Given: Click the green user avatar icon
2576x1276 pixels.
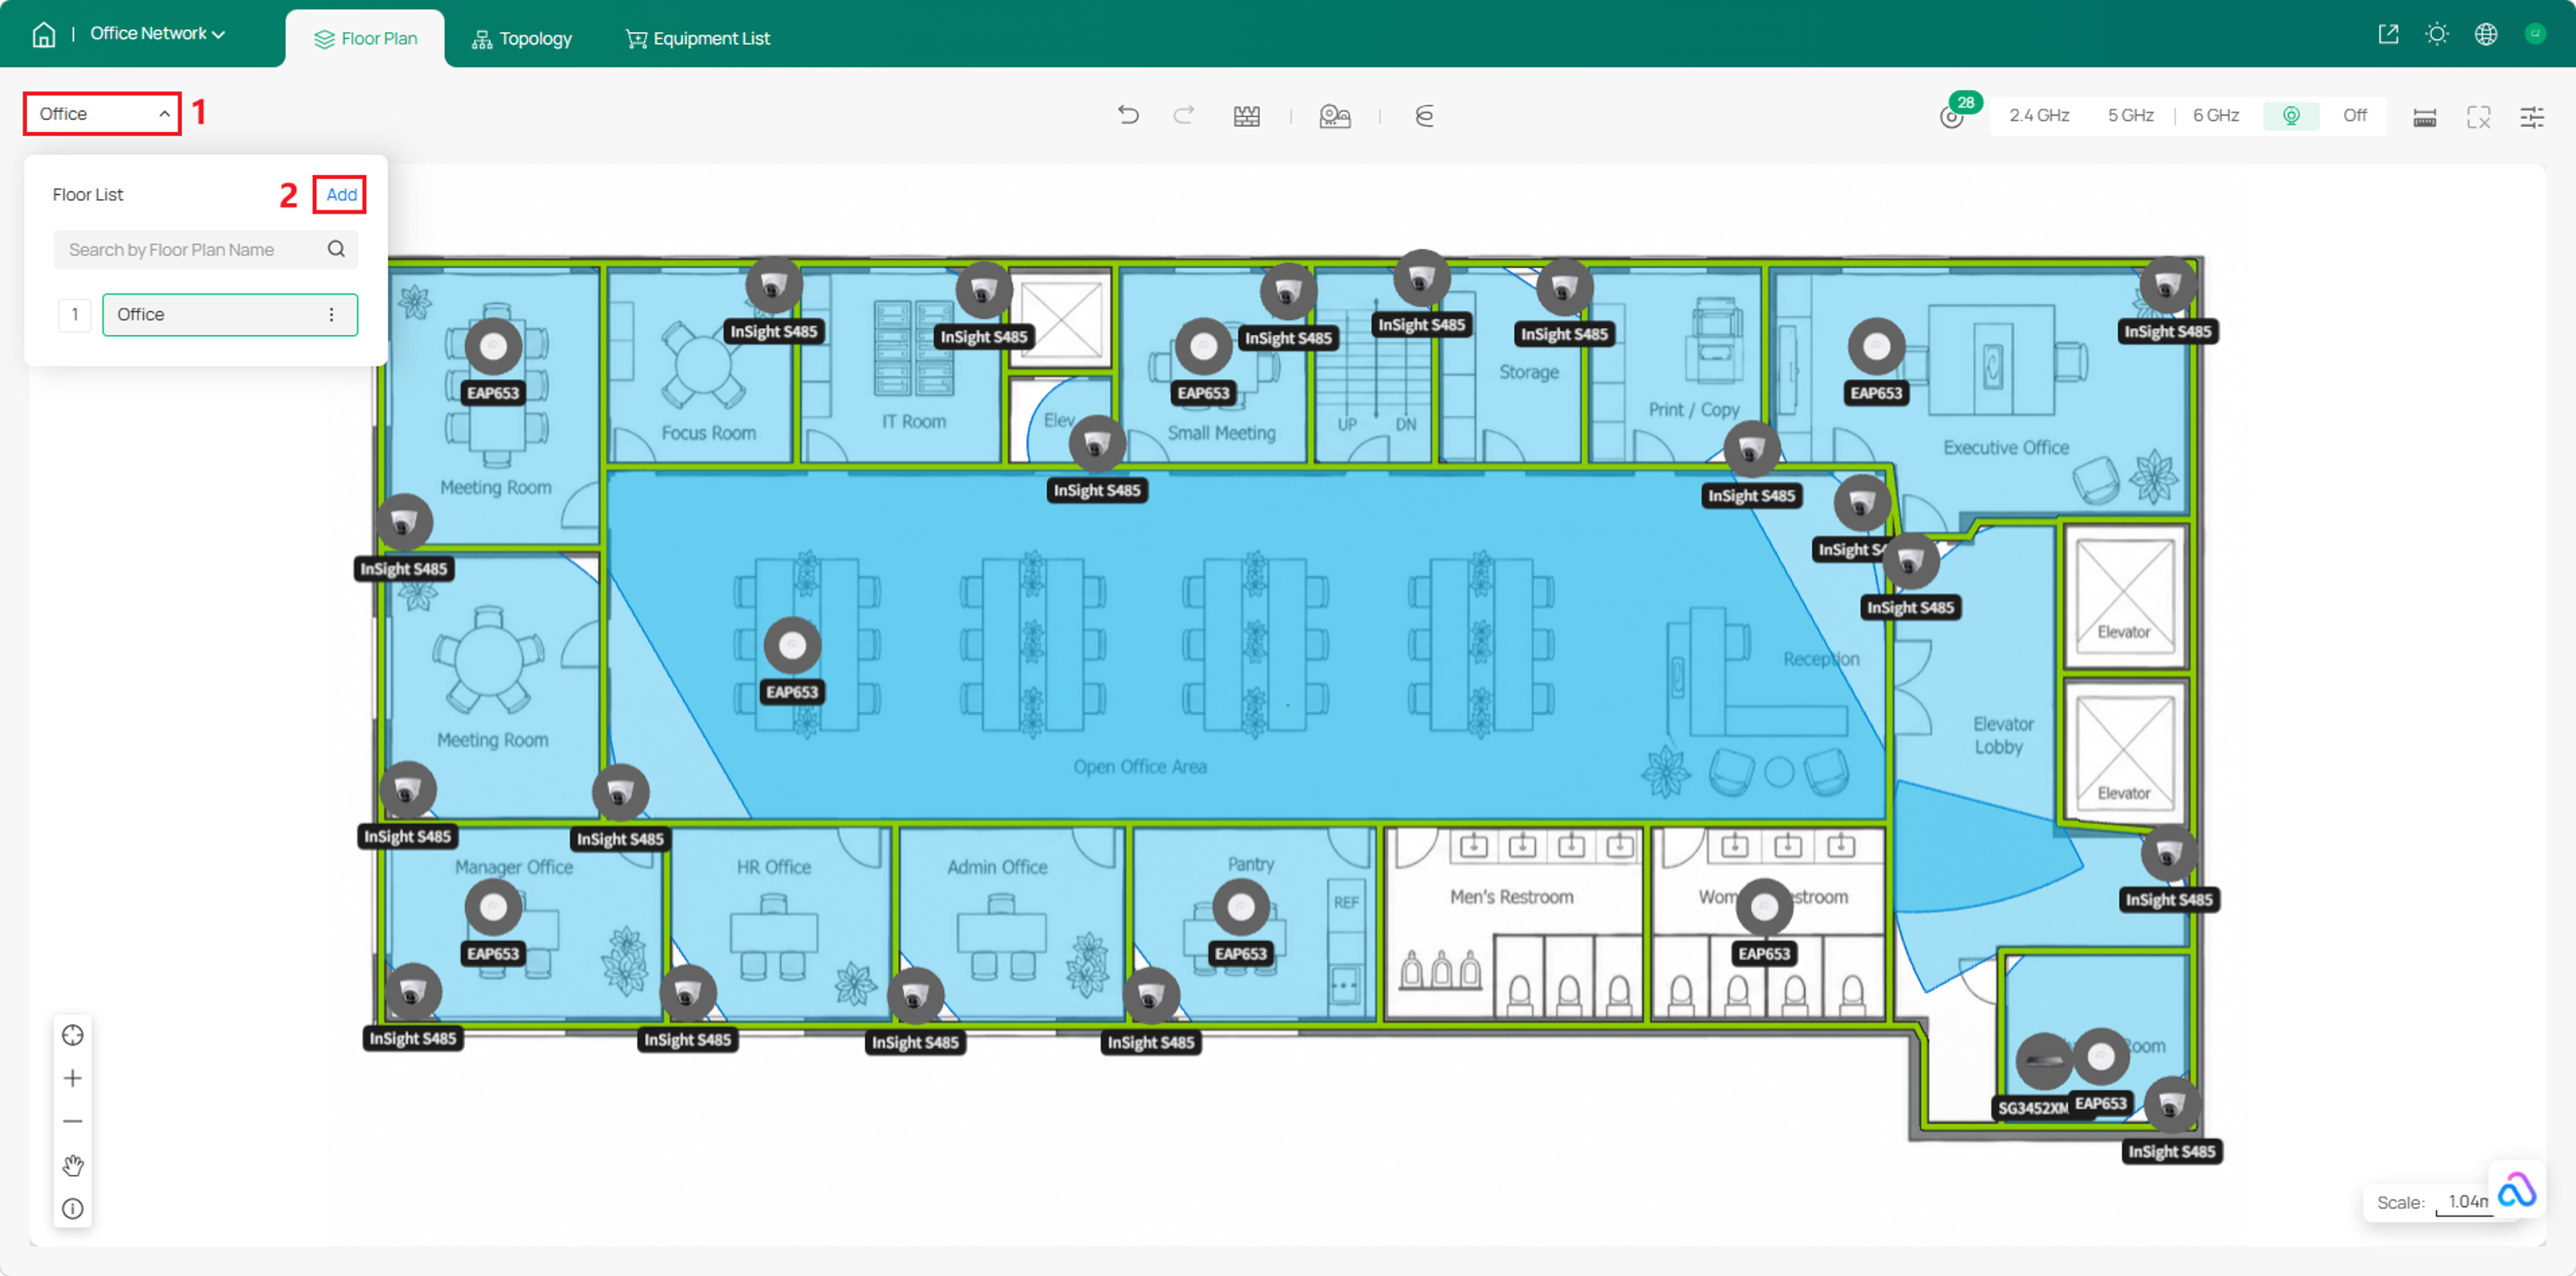Looking at the screenshot, I should [2535, 34].
